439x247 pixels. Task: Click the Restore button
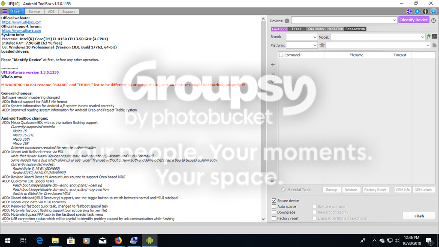click(x=351, y=190)
